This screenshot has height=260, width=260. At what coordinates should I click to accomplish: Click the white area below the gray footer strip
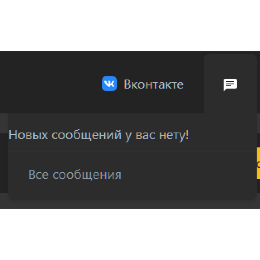tap(130, 234)
